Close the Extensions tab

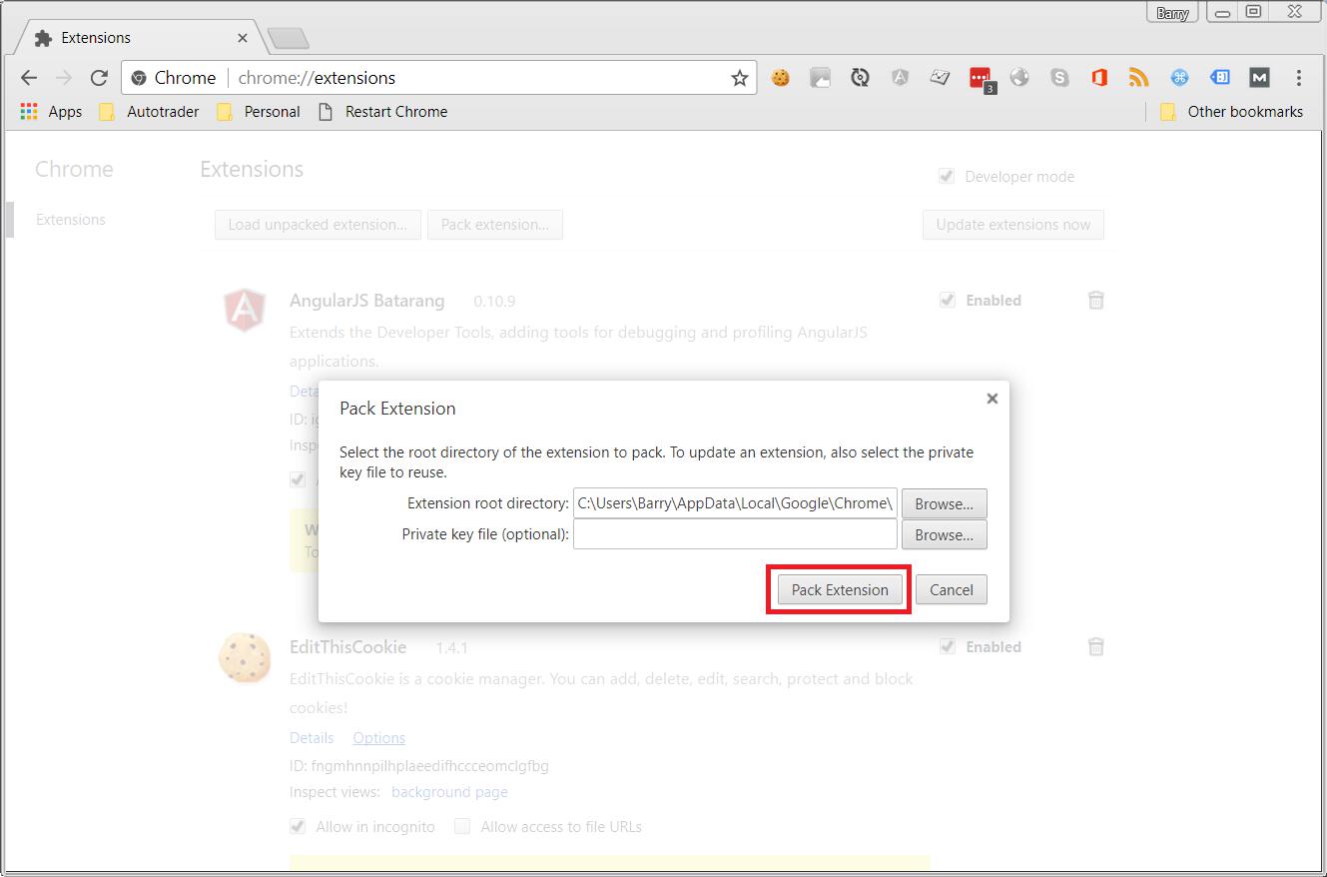pyautogui.click(x=244, y=38)
